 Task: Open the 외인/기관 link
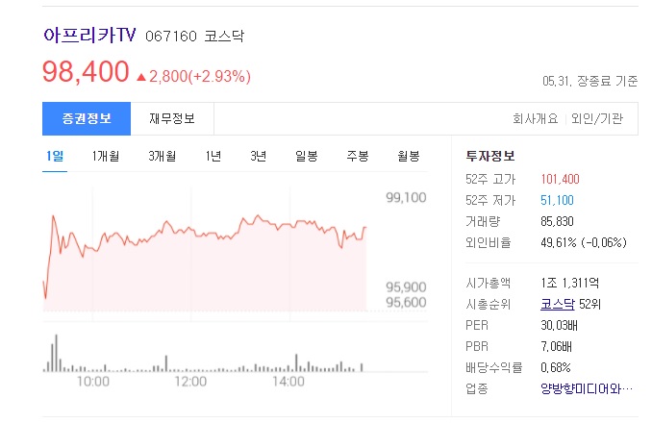[597, 119]
